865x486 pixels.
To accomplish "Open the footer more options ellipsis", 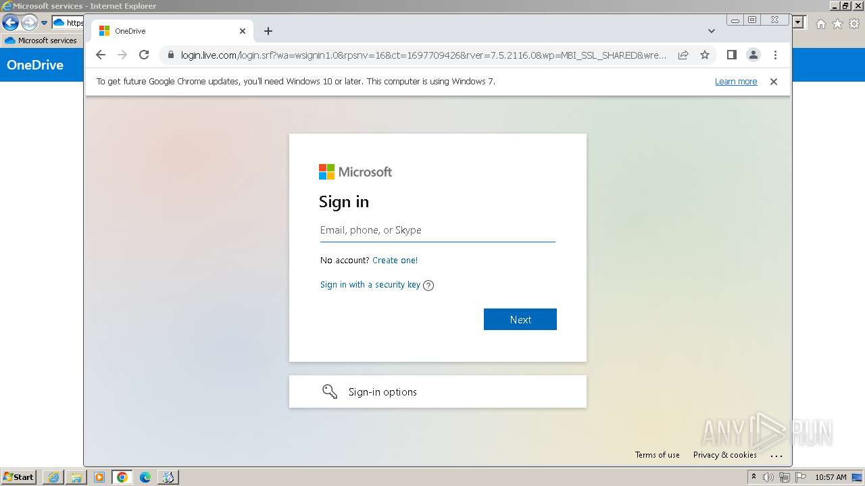I will coord(776,456).
